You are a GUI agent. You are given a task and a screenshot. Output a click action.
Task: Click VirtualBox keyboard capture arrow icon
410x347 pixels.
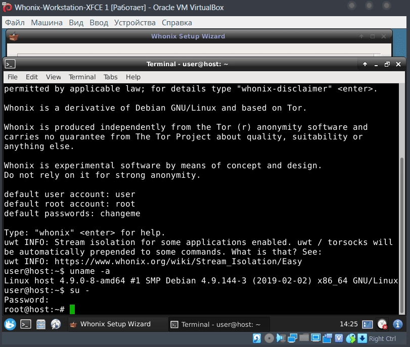click(362, 338)
